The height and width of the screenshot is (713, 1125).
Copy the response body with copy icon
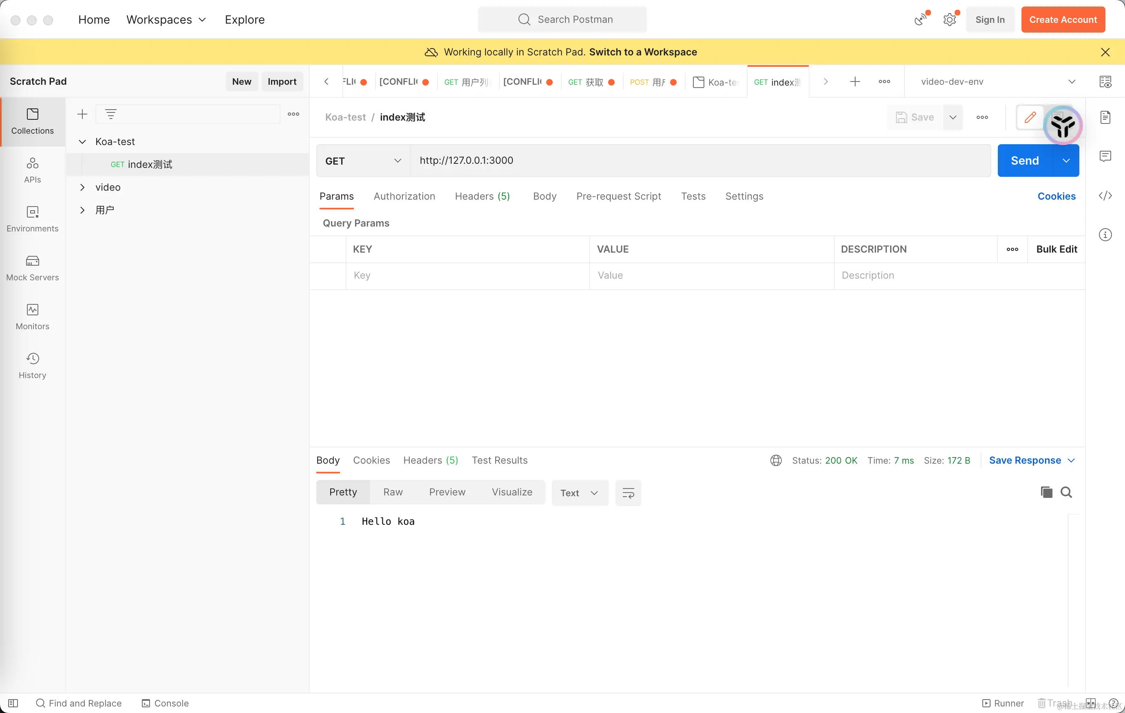[1046, 492]
